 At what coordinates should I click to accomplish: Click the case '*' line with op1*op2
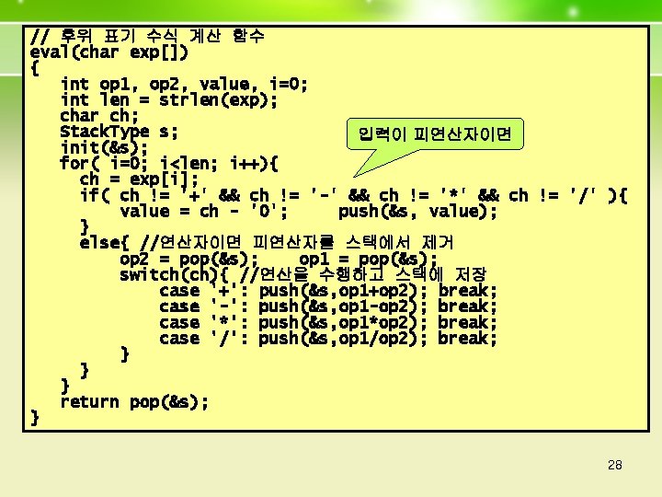[328, 323]
